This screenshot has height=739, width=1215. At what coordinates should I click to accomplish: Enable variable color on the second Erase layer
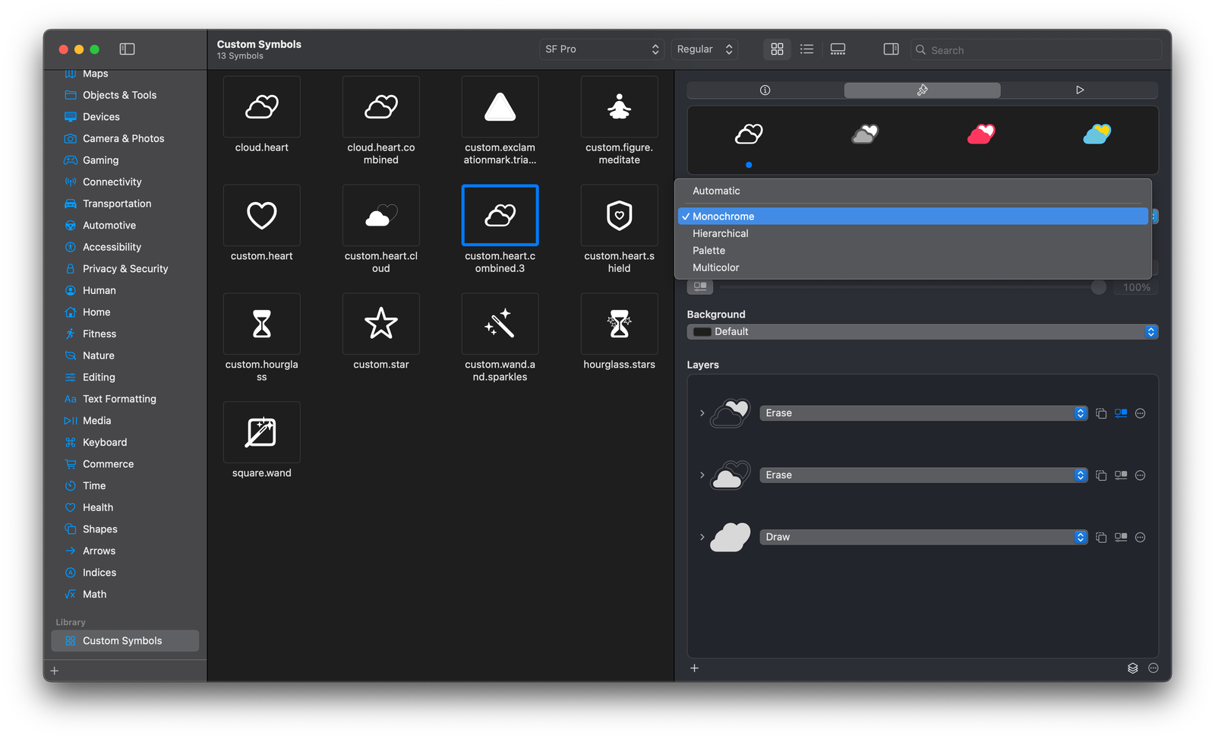[x=1120, y=475]
